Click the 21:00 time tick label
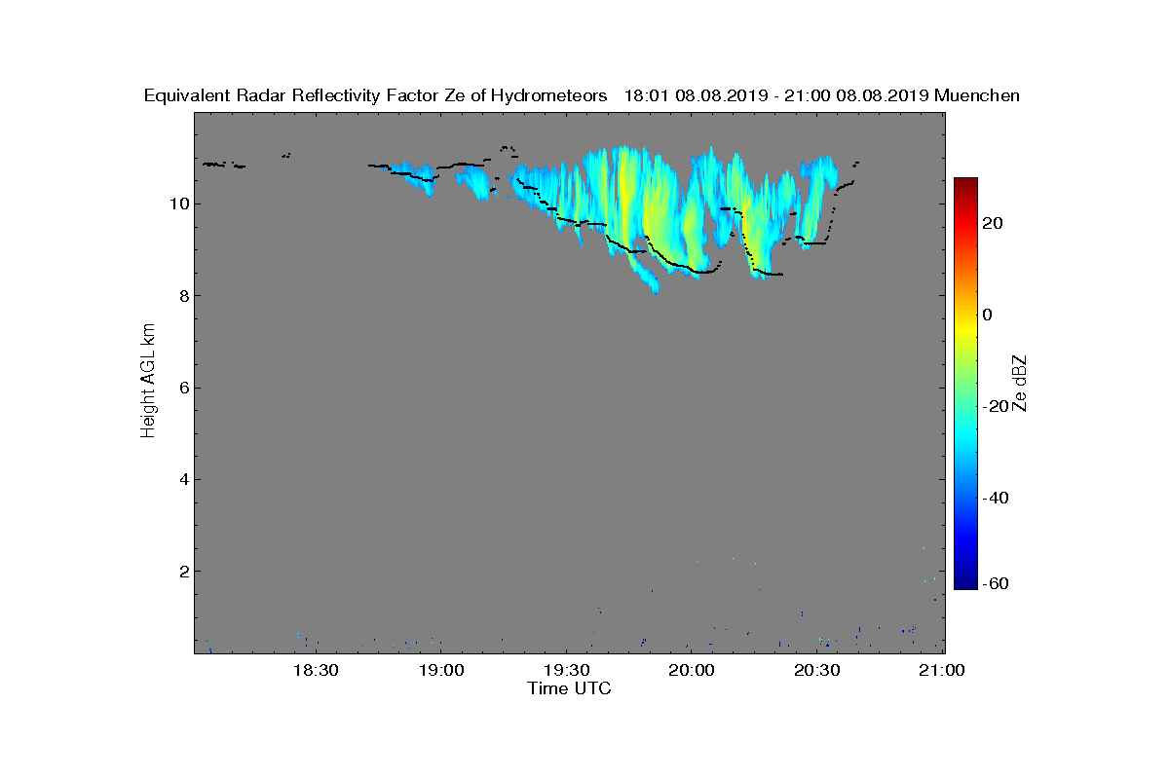This screenshot has width=1169, height=779. click(x=943, y=670)
